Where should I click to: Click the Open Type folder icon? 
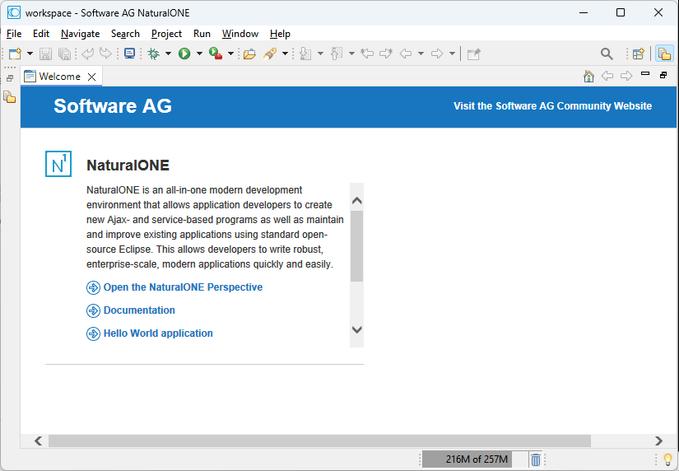pyautogui.click(x=249, y=54)
